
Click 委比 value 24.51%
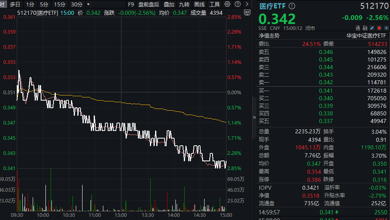[311, 44]
